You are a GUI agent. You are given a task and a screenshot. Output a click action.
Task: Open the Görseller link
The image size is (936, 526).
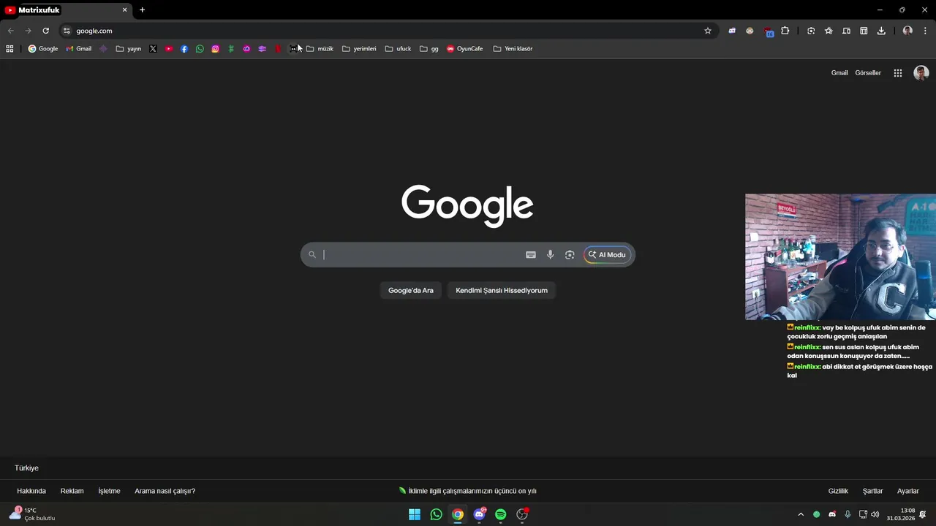tap(868, 73)
